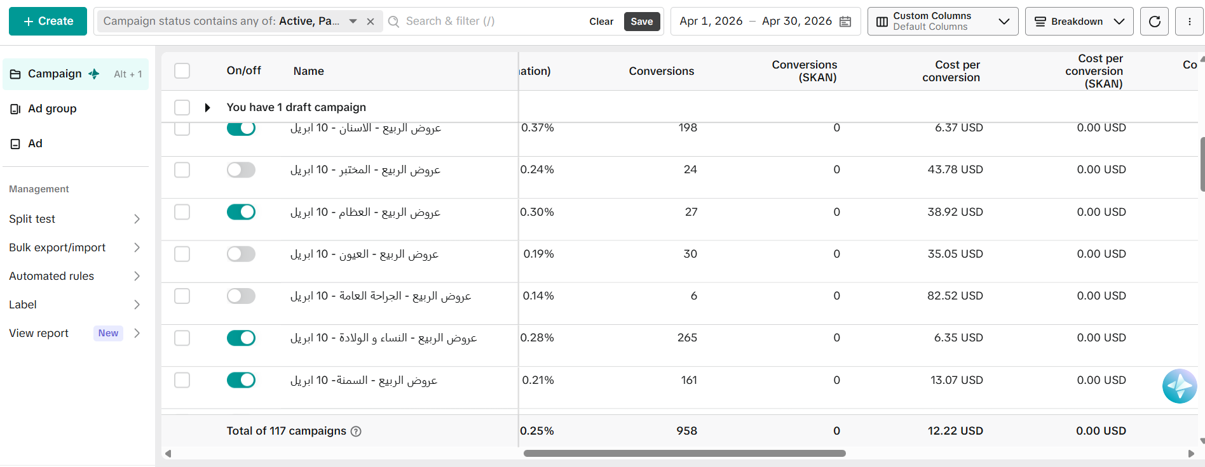Viewport: 1205px width, 467px height.
Task: Open Automated rules in Management
Action: coord(75,276)
